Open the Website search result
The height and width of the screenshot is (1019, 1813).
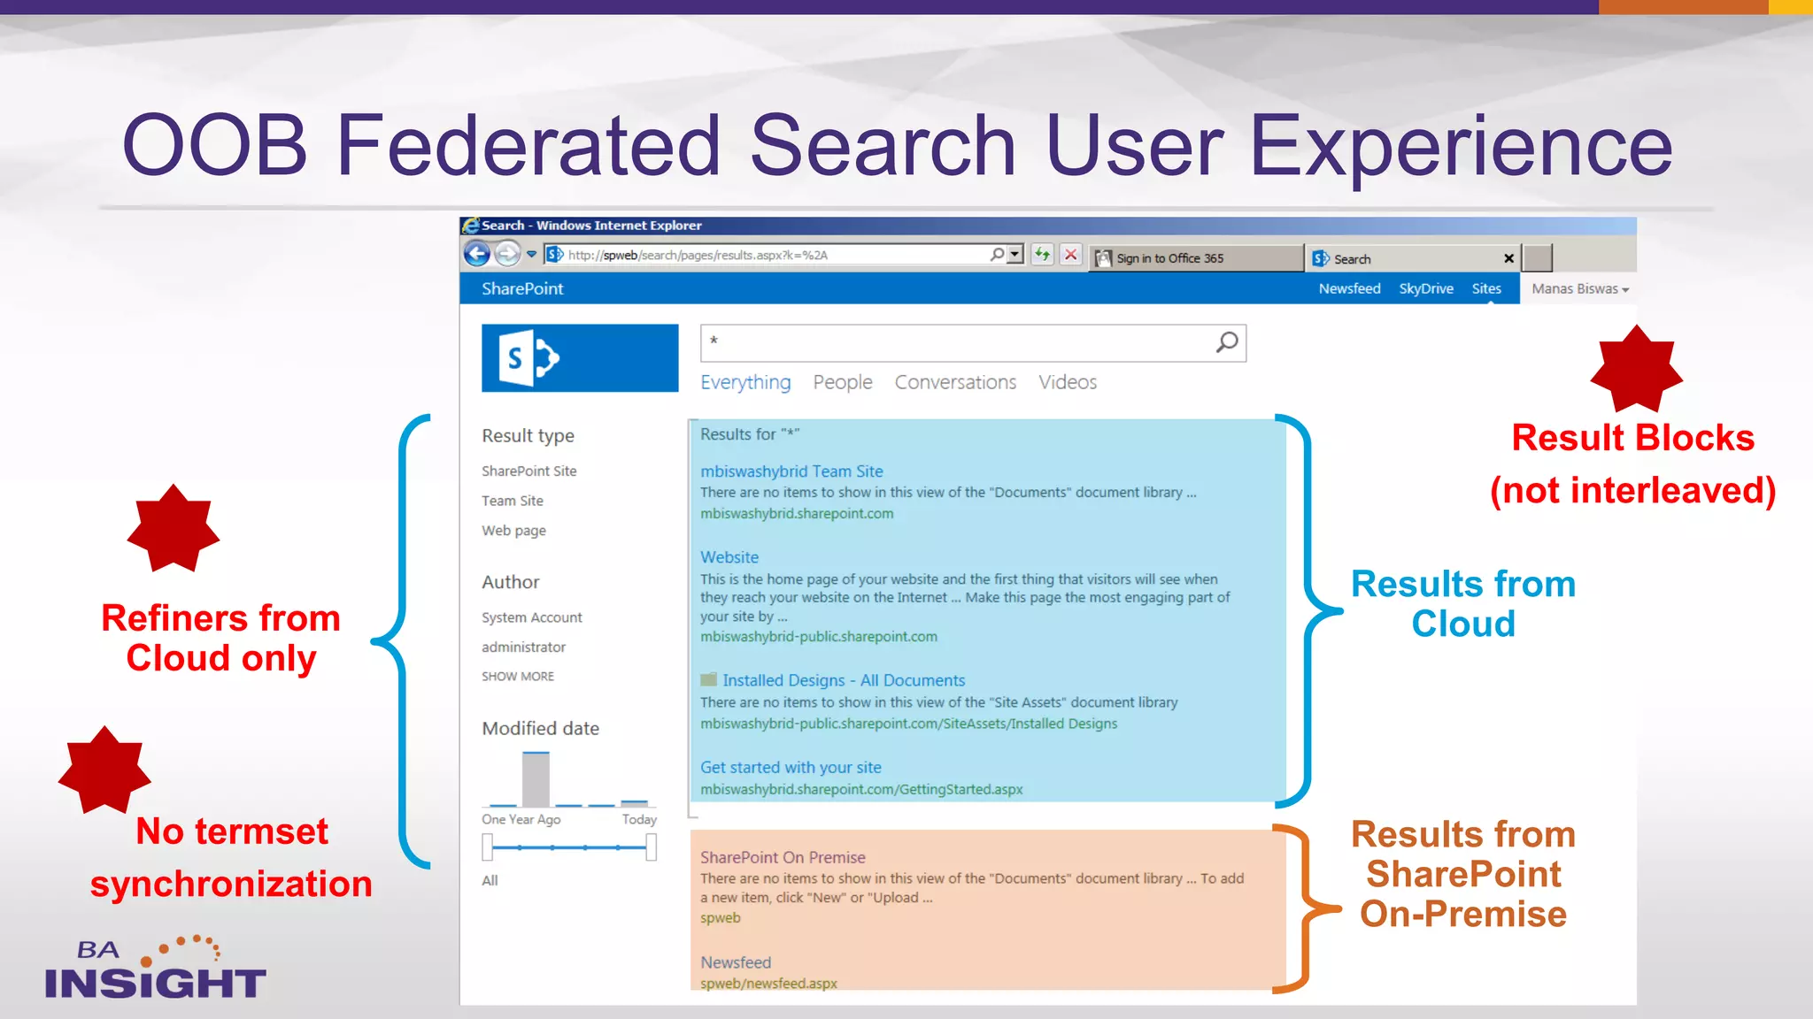tap(729, 557)
